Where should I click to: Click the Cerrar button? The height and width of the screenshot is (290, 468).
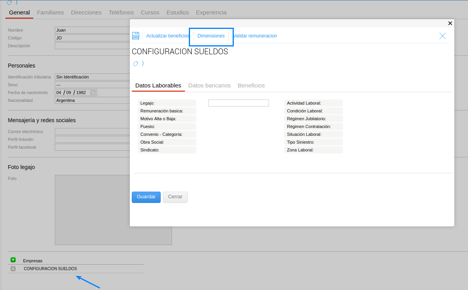click(175, 197)
